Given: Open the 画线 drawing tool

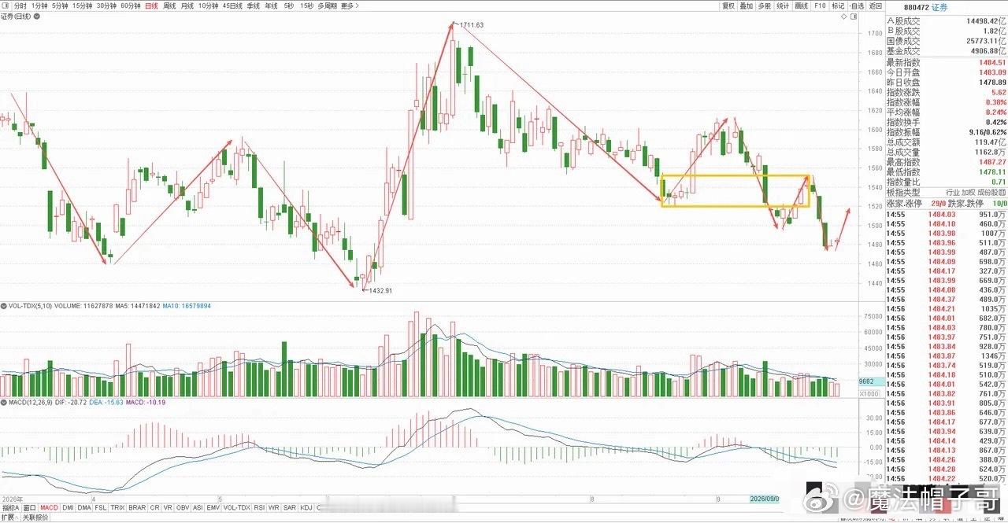Looking at the screenshot, I should click(802, 6).
